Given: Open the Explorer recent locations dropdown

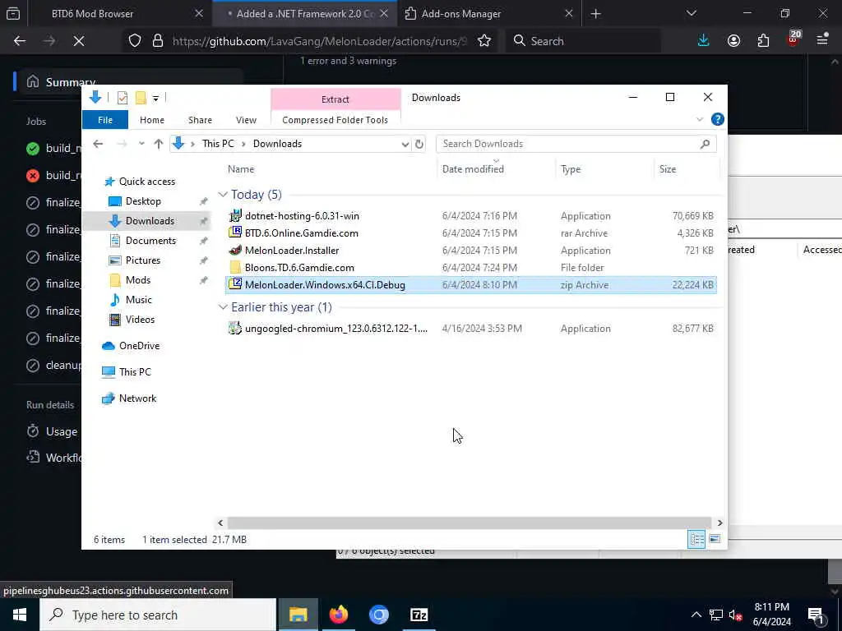Looking at the screenshot, I should (x=141, y=143).
